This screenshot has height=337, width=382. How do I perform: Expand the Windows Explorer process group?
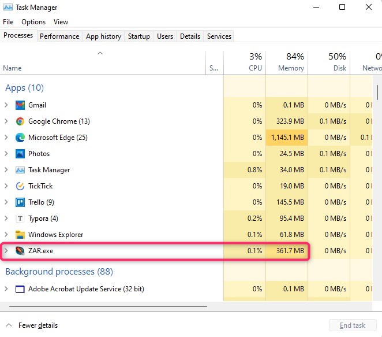pyautogui.click(x=6, y=235)
